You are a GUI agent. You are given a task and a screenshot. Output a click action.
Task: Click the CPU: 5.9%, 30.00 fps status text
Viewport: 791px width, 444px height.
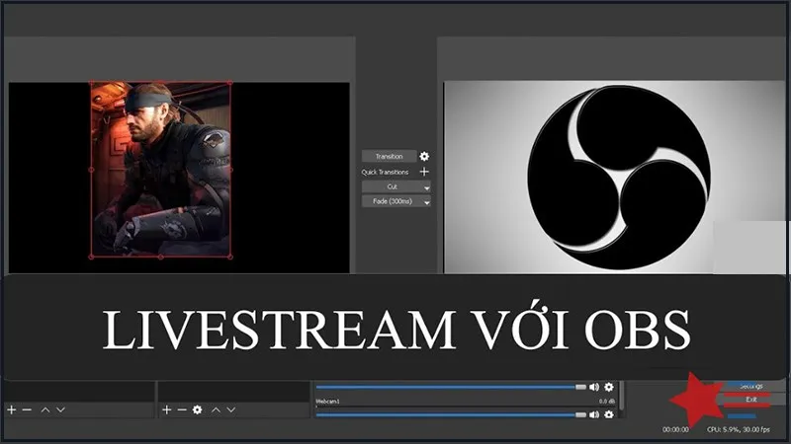[x=739, y=429]
